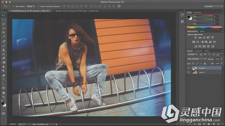
Task: Select the Quick Selection tool
Action: click(x=3, y=28)
